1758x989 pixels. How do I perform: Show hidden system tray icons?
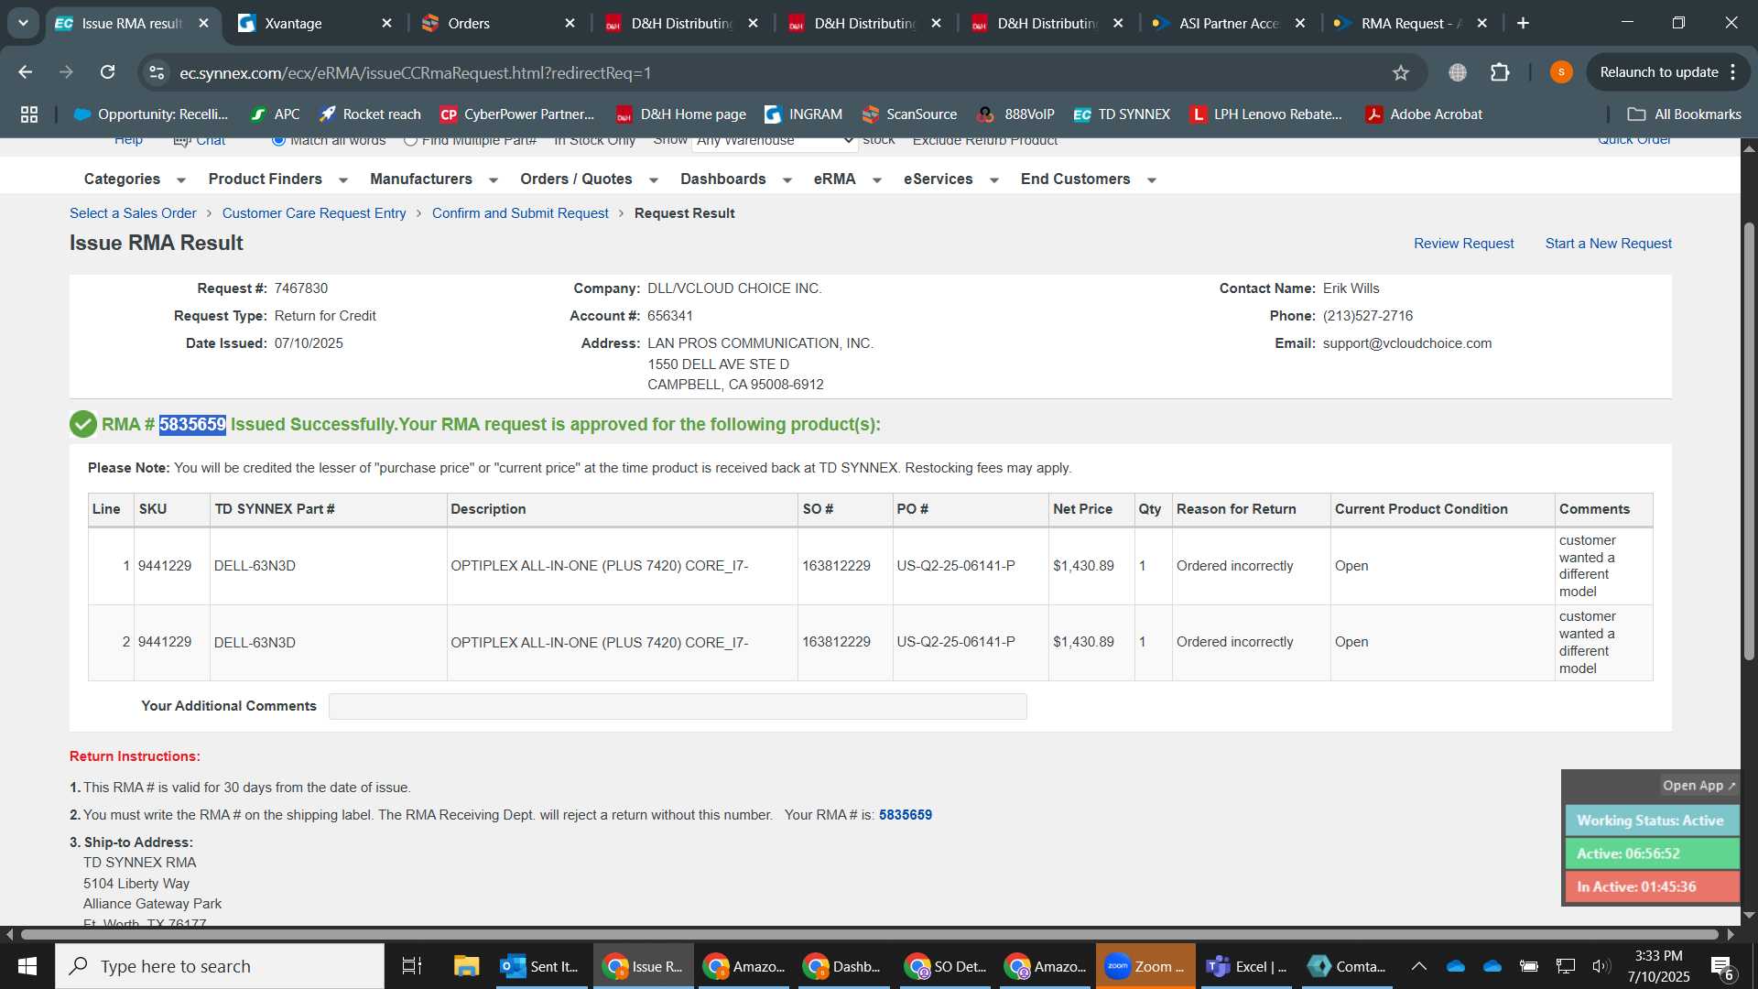point(1418,966)
